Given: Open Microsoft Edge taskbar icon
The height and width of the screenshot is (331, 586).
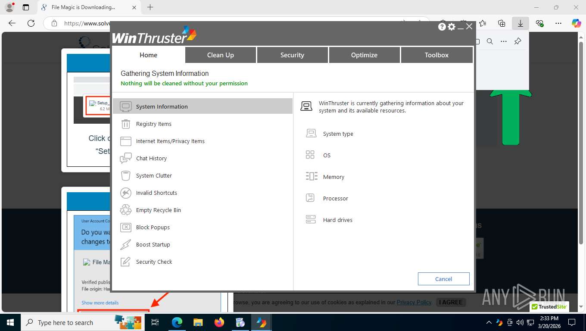Looking at the screenshot, I should click(x=177, y=322).
